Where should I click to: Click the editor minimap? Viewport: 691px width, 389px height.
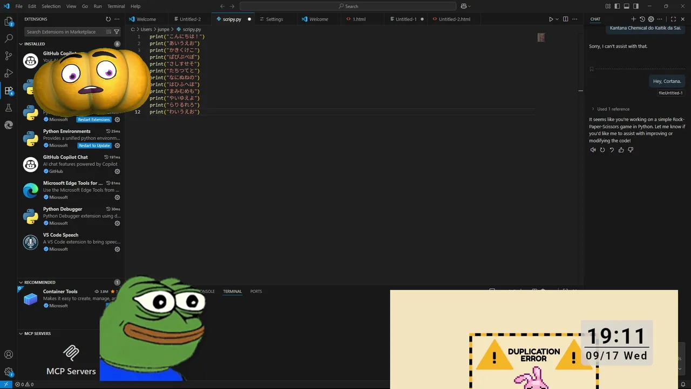pyautogui.click(x=541, y=37)
